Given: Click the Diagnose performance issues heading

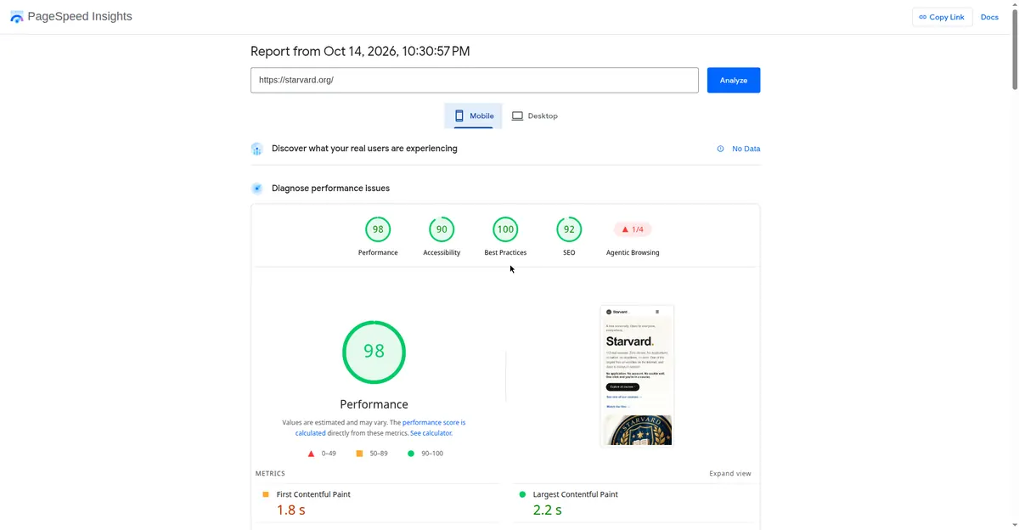Looking at the screenshot, I should [x=331, y=189].
